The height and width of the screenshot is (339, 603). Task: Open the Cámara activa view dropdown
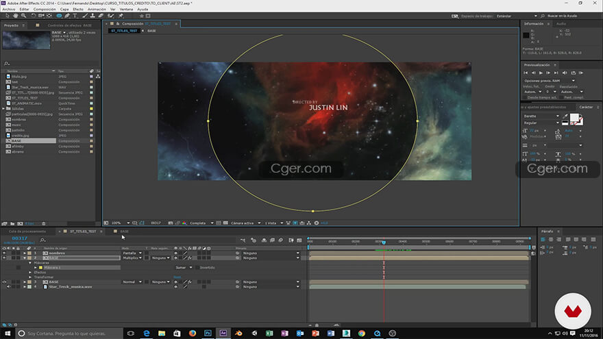tap(245, 223)
